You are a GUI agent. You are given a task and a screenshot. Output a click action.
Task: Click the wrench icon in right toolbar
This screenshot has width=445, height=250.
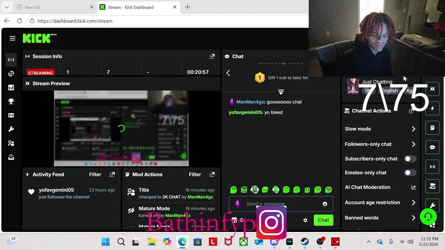point(432,206)
